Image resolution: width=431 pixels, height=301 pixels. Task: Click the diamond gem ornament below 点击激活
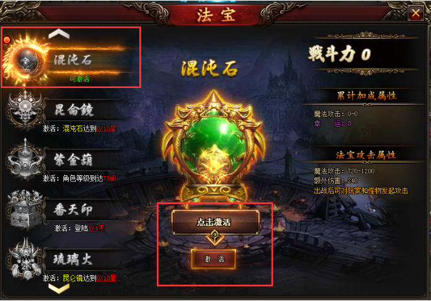[x=215, y=237]
